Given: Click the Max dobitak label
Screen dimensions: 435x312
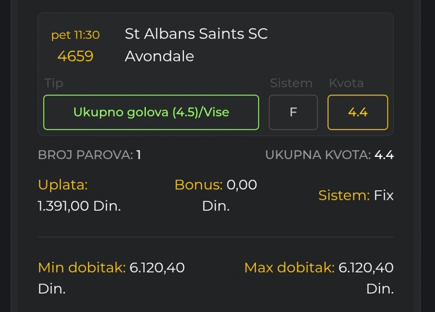Looking at the screenshot, I should point(289,268).
